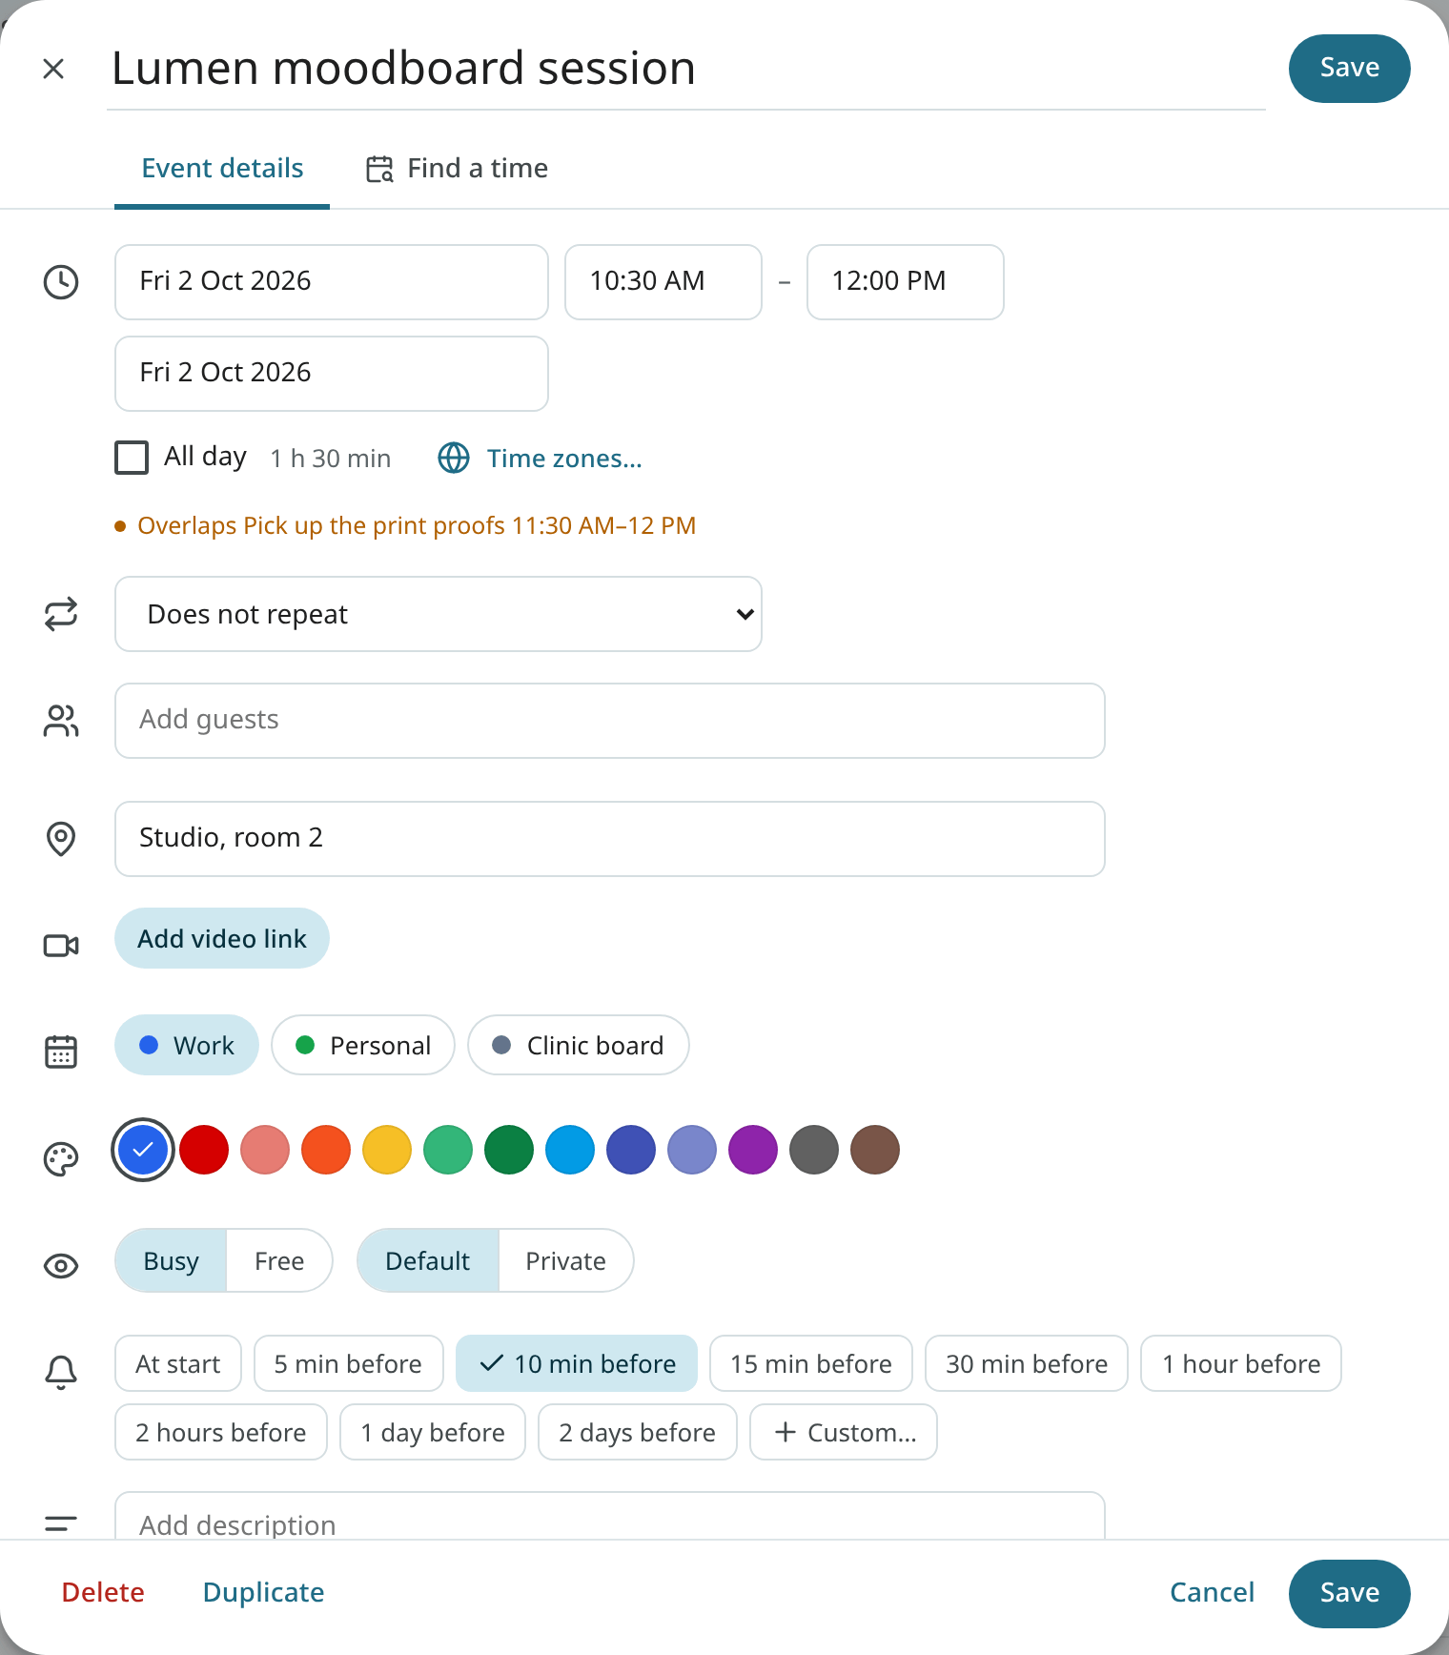Switch to the Find a time tab
This screenshot has height=1655, width=1449.
coord(458,169)
